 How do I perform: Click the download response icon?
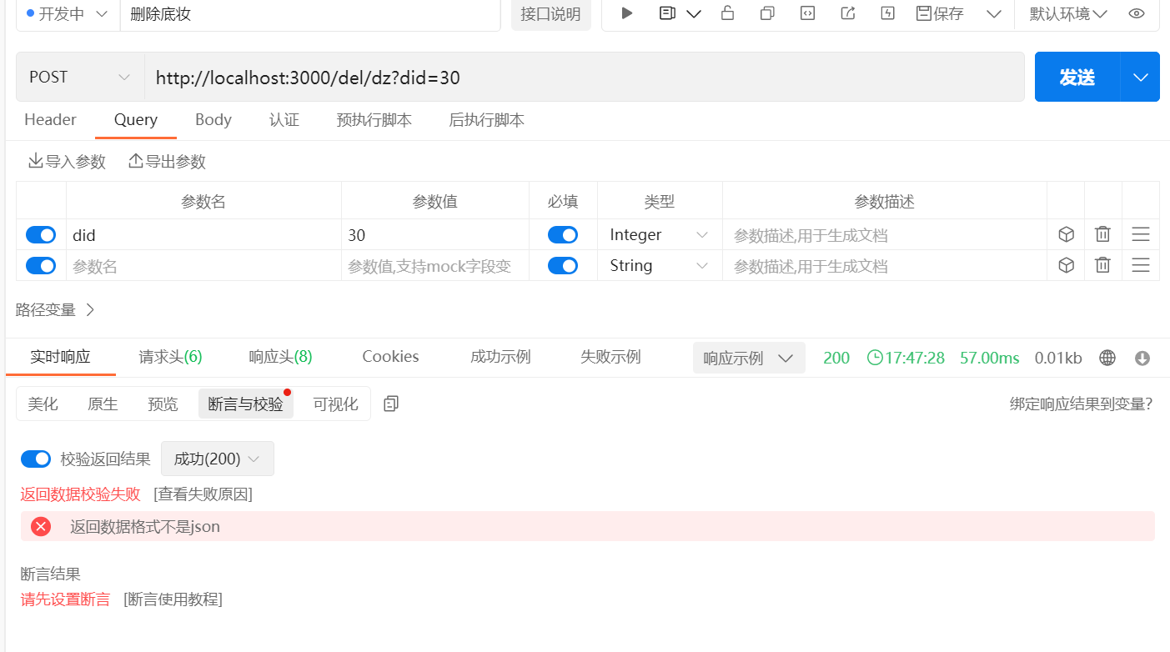point(1142,358)
